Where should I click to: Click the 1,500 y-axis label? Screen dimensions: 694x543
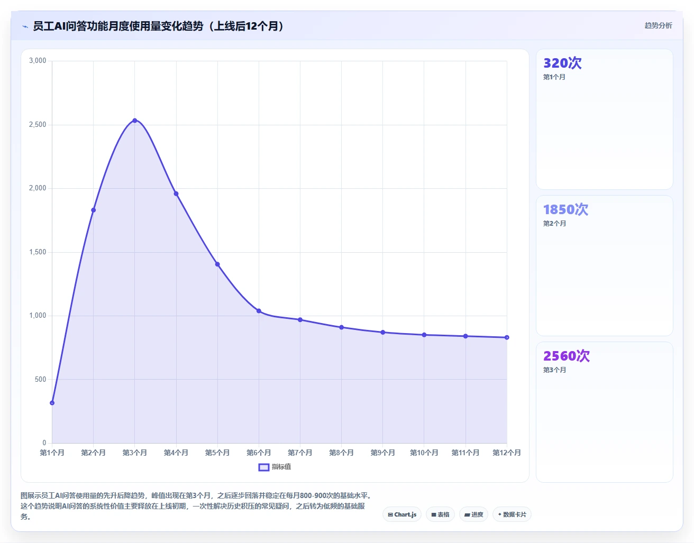pyautogui.click(x=38, y=252)
